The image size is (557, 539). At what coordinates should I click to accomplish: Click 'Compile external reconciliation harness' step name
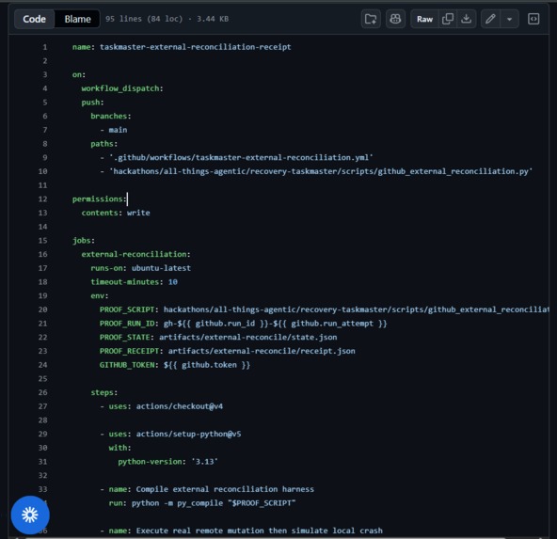225,489
